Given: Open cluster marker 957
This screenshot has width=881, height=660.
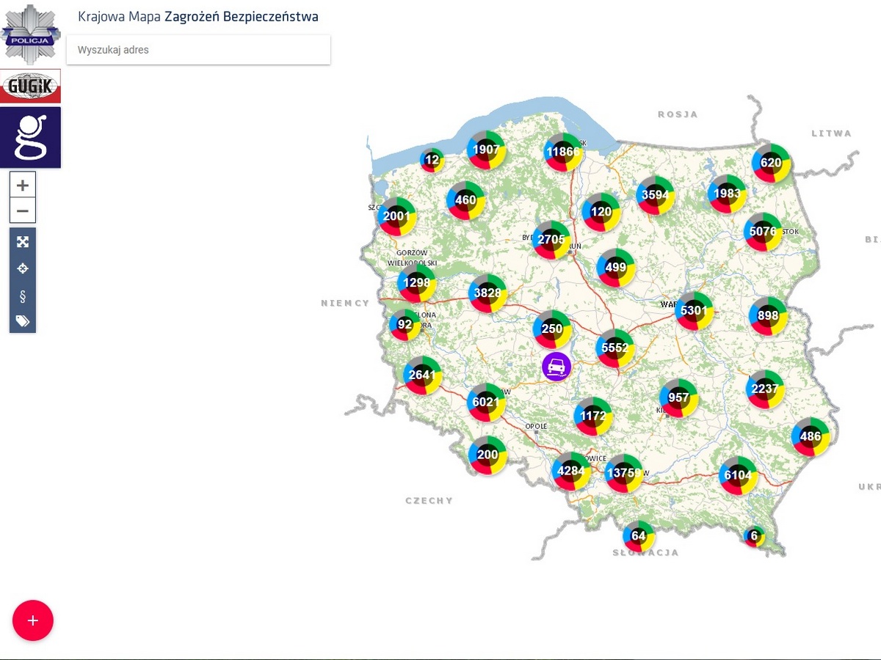Looking at the screenshot, I should point(678,398).
